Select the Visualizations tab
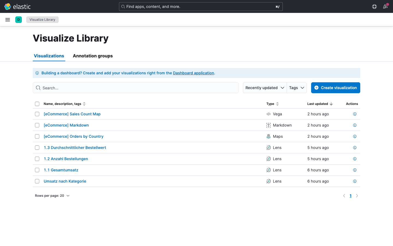The image size is (393, 246). 49,56
